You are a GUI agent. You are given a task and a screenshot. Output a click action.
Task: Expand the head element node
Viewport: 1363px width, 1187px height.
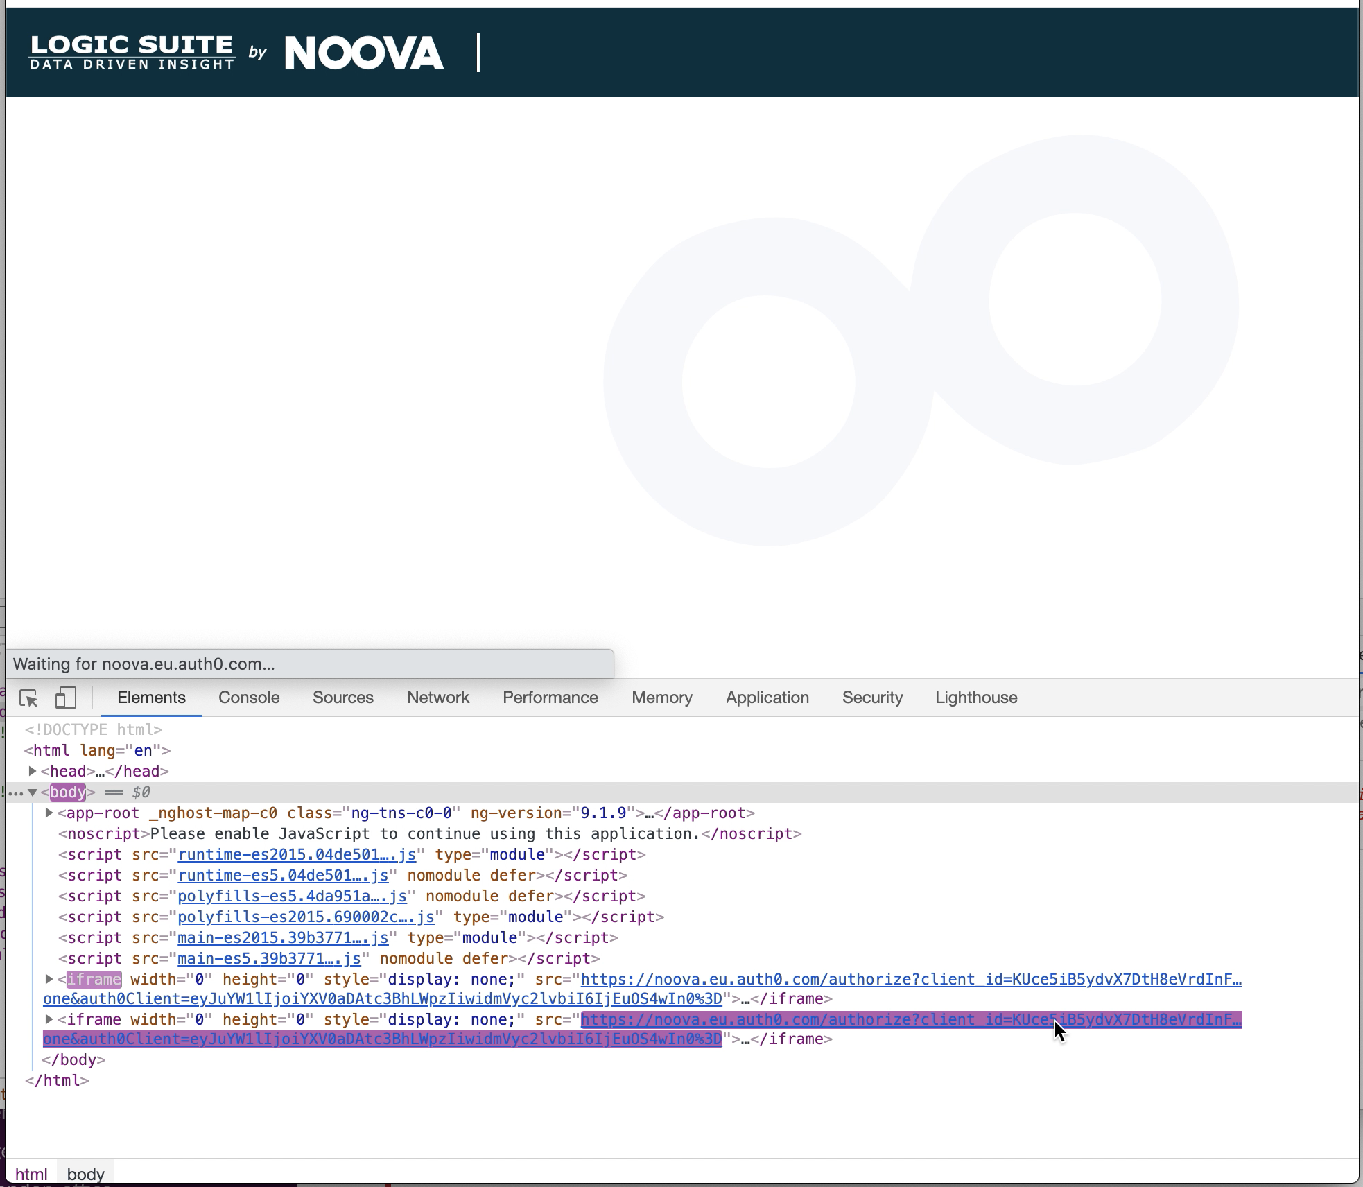pyautogui.click(x=32, y=771)
